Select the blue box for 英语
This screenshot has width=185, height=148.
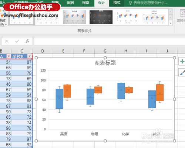60,99
